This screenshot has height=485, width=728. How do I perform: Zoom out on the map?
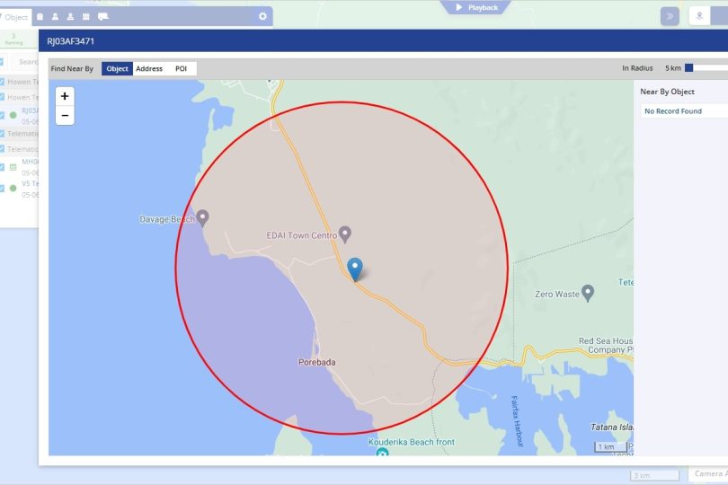click(x=65, y=116)
